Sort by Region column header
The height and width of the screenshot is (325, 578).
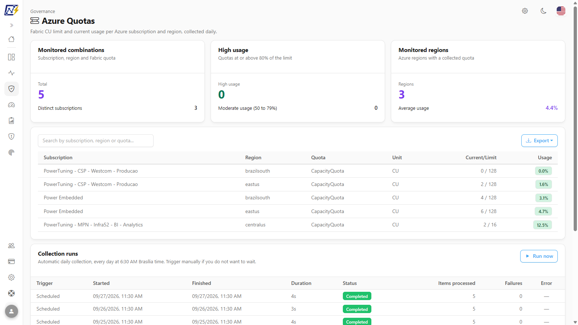253,158
